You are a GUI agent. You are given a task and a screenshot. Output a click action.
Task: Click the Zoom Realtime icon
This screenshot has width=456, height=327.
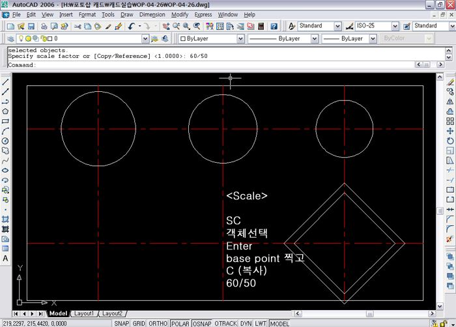click(177, 27)
